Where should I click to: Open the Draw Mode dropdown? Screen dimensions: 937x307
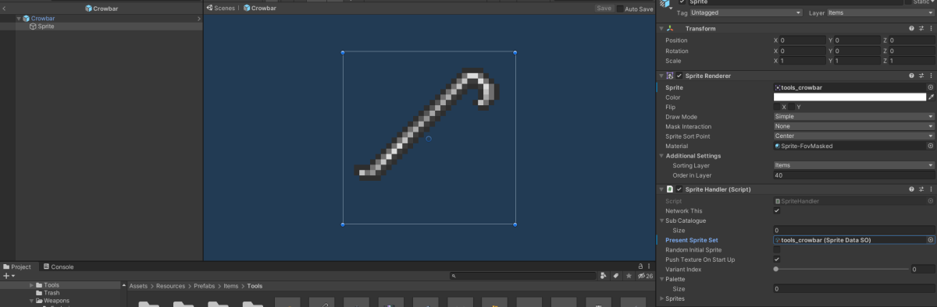tap(853, 117)
